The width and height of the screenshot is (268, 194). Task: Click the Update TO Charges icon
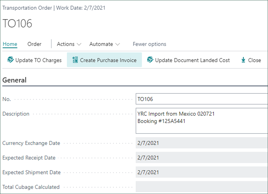point(11,60)
